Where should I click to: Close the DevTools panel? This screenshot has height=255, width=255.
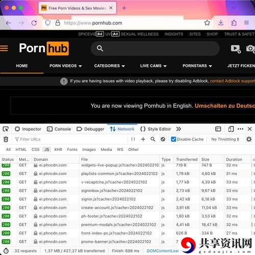[x=249, y=129]
